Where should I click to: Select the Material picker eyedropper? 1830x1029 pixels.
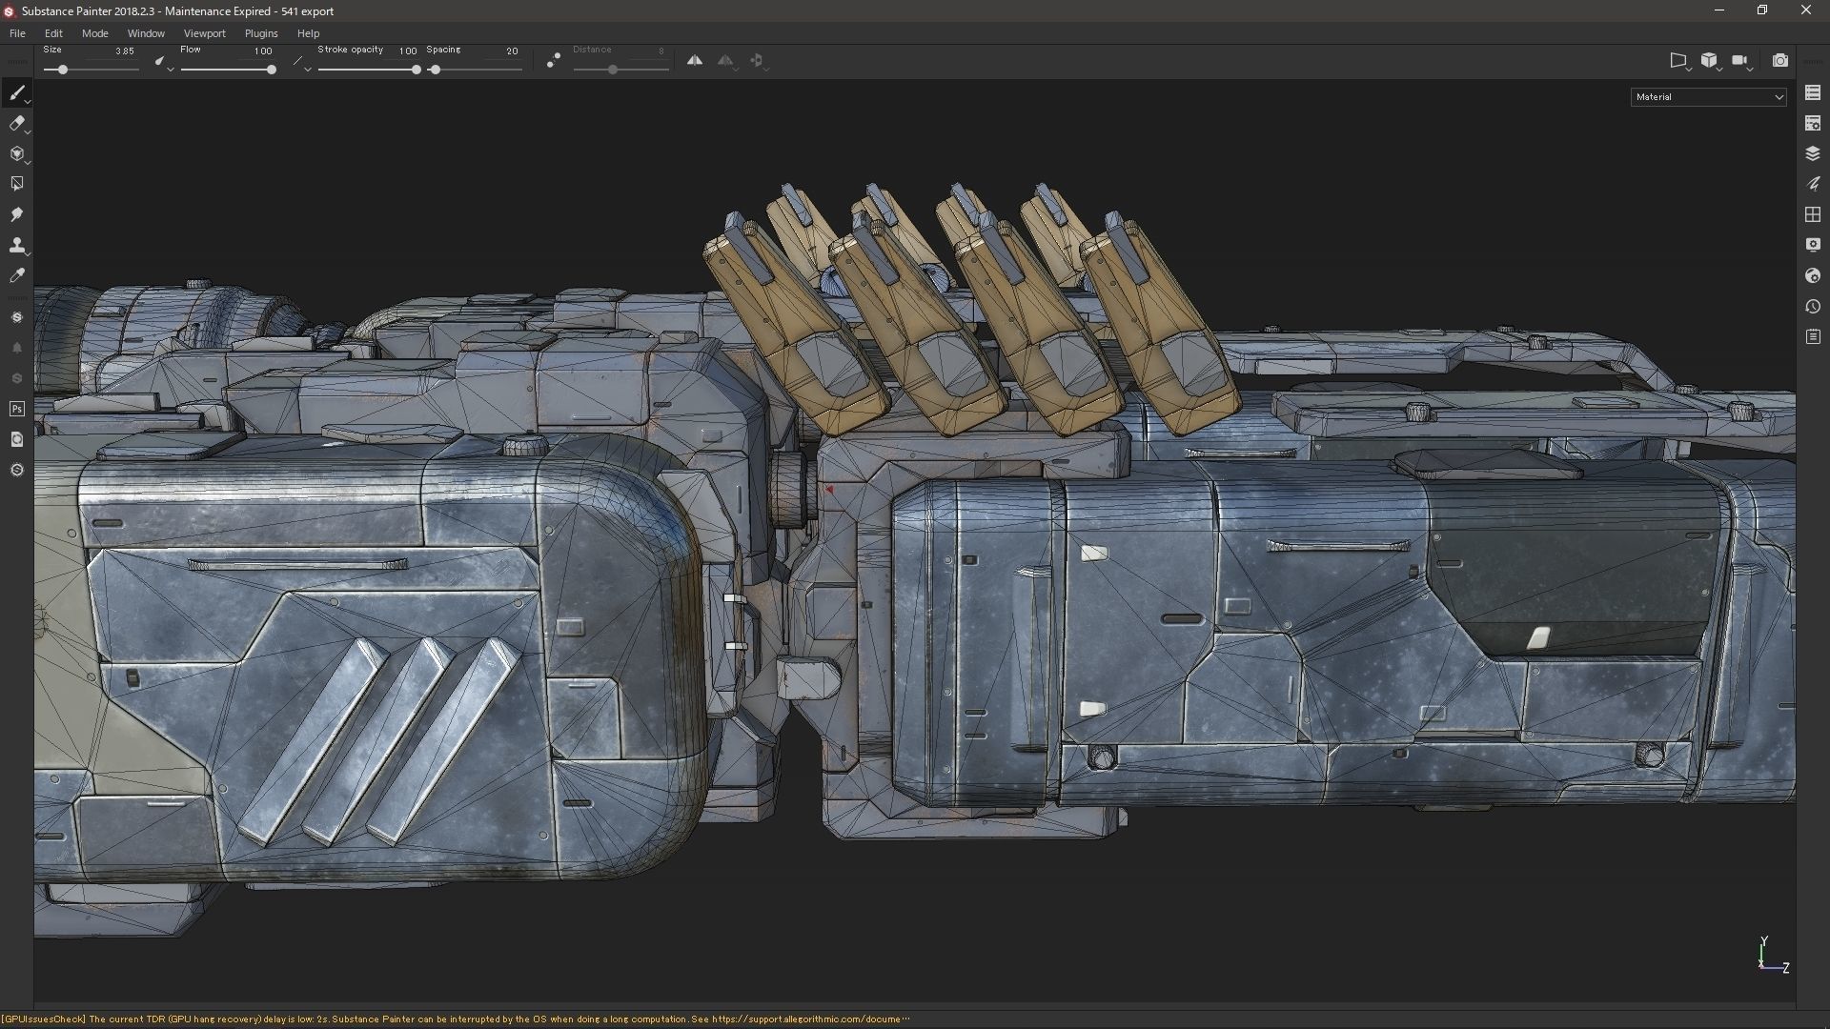click(16, 275)
